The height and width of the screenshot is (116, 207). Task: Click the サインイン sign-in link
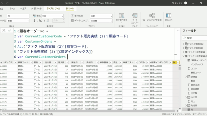[177, 3]
